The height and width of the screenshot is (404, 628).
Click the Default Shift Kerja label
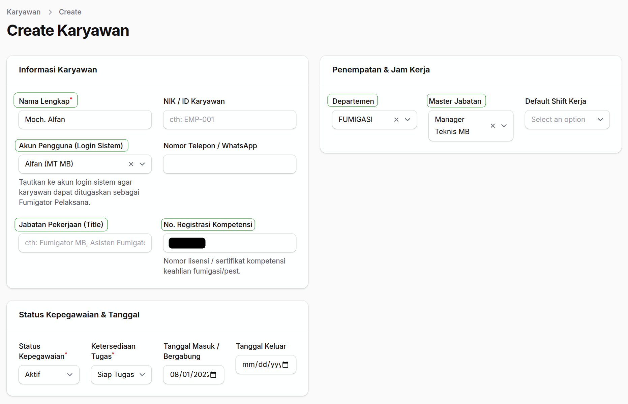556,101
